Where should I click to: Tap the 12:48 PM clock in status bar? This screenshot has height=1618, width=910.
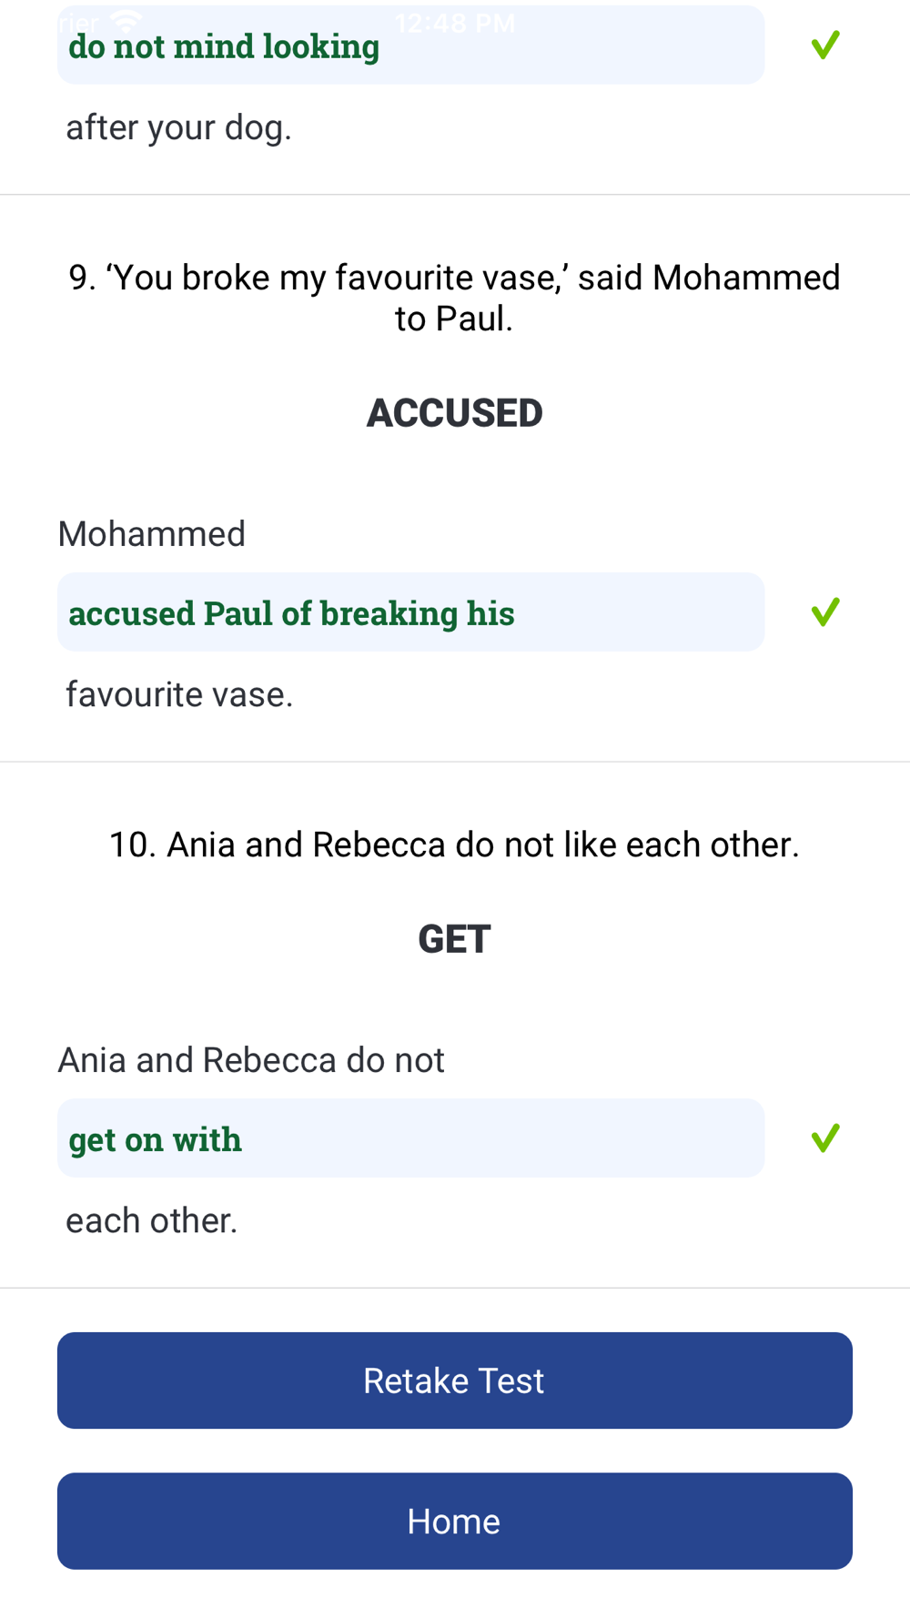[x=455, y=23]
